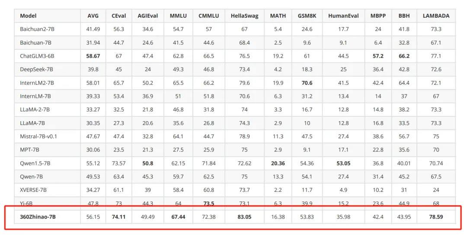Select the ChatGLM3-6B row label

(x=37, y=56)
